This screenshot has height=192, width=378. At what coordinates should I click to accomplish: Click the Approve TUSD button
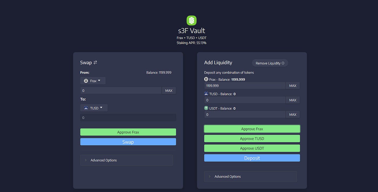(x=252, y=139)
